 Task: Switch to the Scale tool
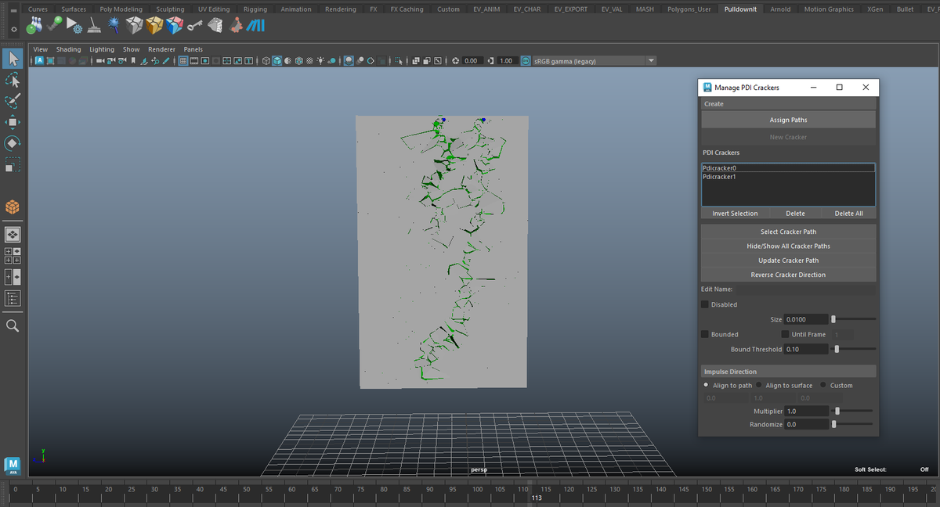tap(12, 164)
